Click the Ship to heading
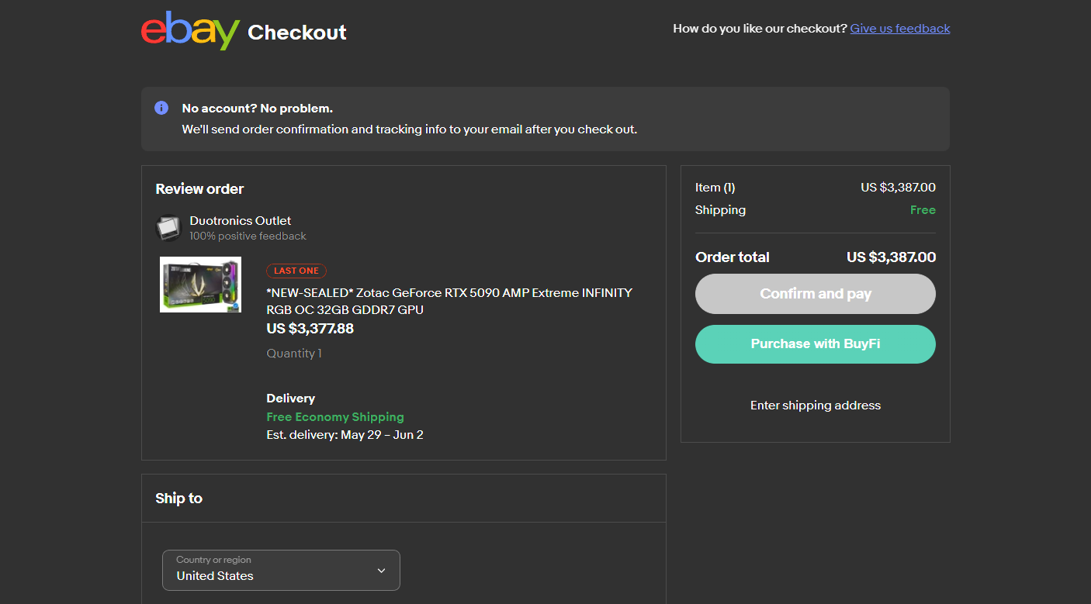Image resolution: width=1091 pixels, height=604 pixels. pyautogui.click(x=179, y=499)
